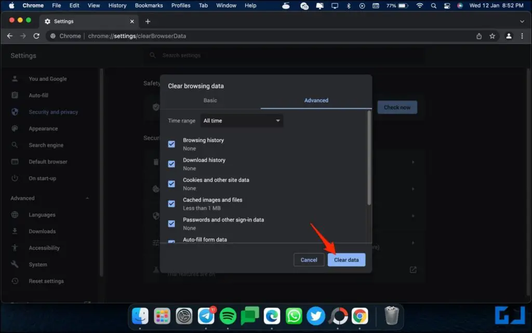Click the Wi-Fi icon in menu bar

(x=420, y=5)
